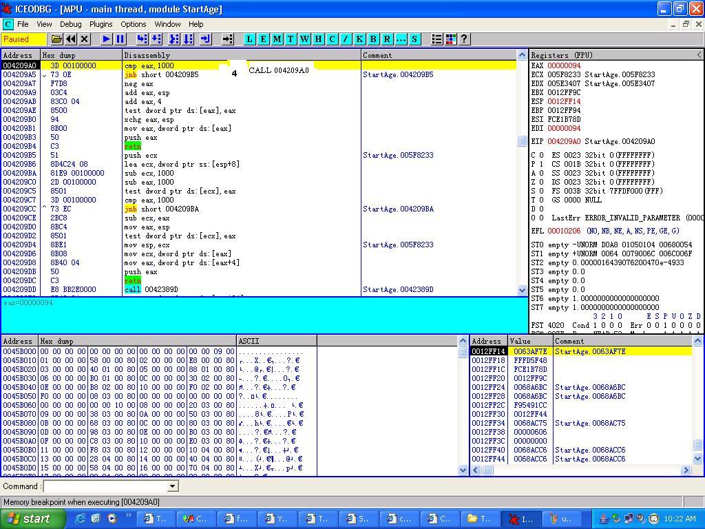Click disassembly pane scrollbar down arrow
This screenshot has width=705, height=529.
522,291
